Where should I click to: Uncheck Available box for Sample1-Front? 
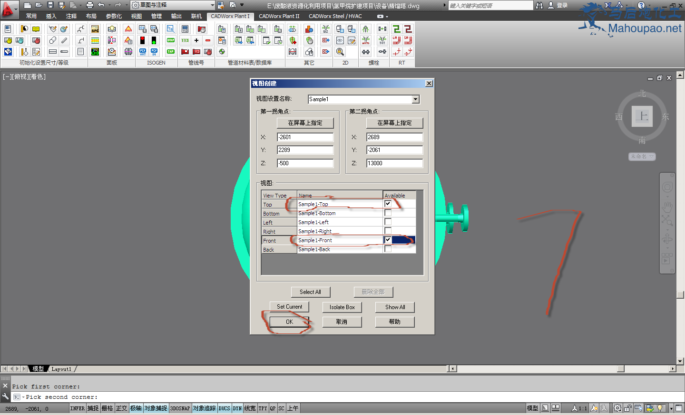pos(388,240)
